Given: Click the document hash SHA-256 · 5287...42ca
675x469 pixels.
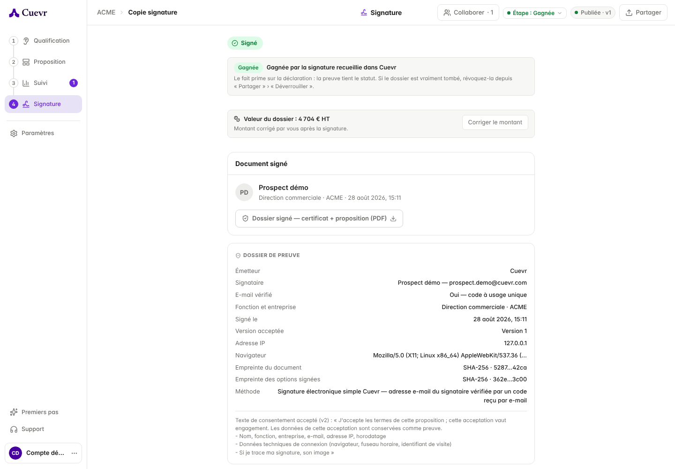Looking at the screenshot, I should [495, 368].
